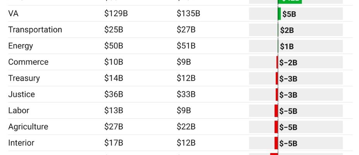Screen dimensions: 359x155
Task: Click the Labor row label
Action: pos(19,110)
